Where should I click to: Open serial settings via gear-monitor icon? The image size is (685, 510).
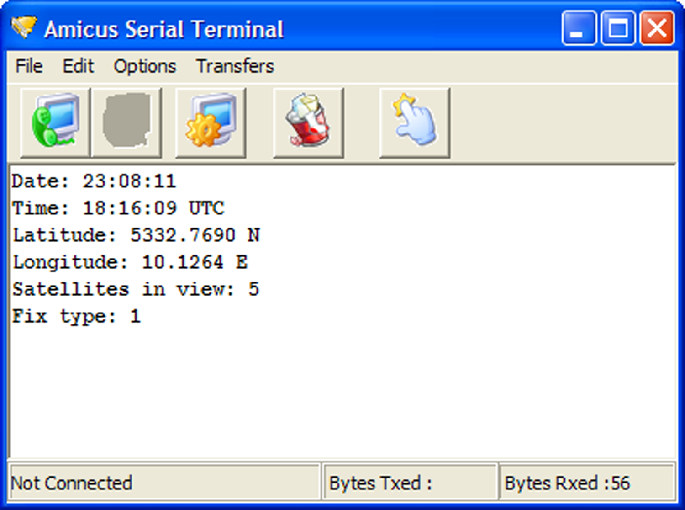(211, 122)
